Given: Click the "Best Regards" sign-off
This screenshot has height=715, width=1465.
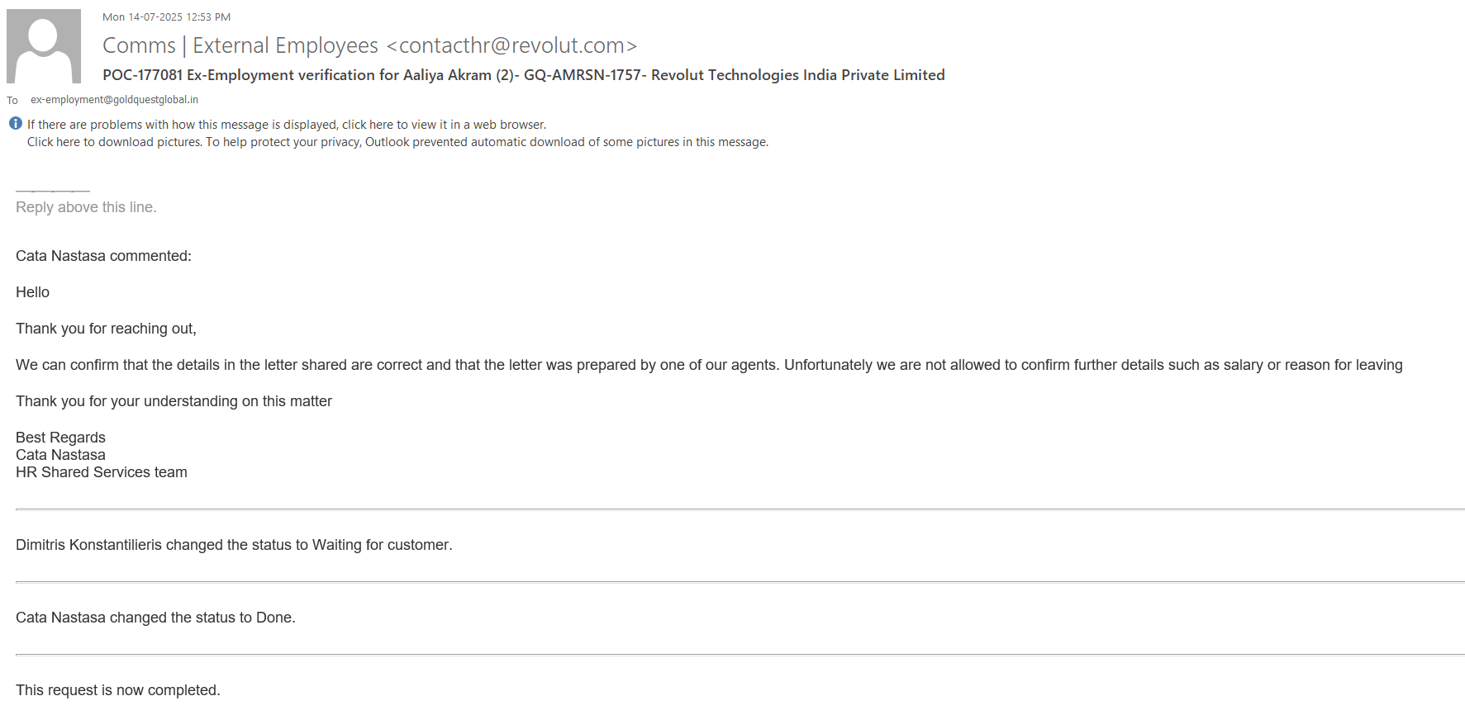Looking at the screenshot, I should (60, 438).
